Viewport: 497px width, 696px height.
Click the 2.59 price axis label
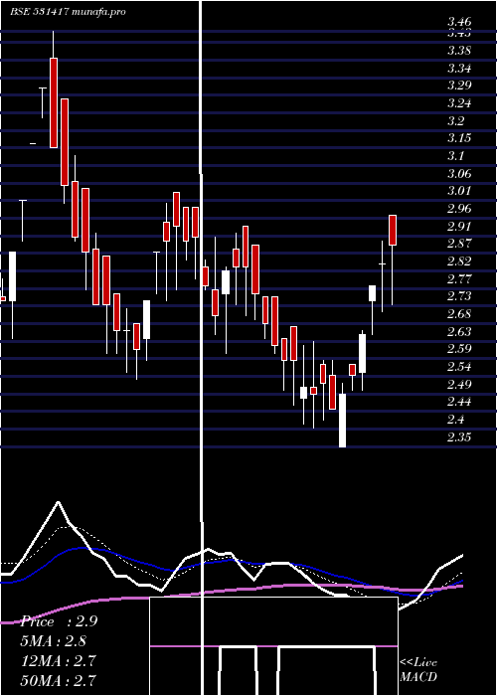[x=459, y=349]
